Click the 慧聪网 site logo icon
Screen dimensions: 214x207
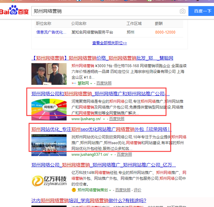click(74, 83)
